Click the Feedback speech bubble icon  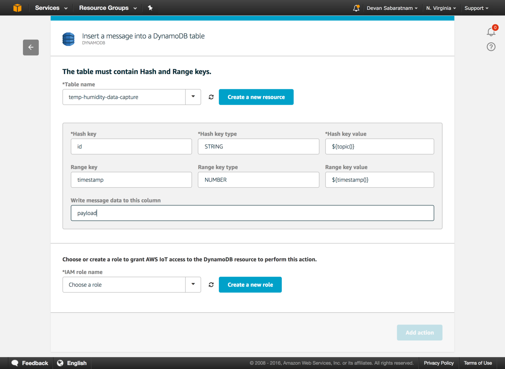coord(15,363)
